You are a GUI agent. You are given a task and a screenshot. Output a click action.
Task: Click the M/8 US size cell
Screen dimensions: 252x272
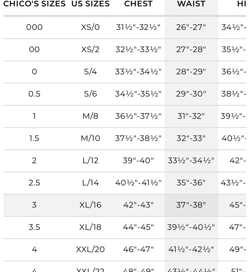point(90,116)
